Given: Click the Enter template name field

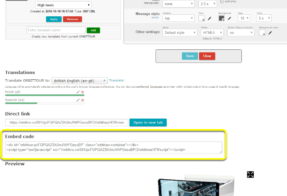Looking at the screenshot, I should (56, 30).
